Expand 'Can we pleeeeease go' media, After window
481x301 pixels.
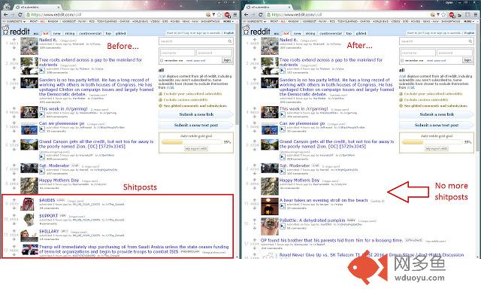pyautogui.click(x=283, y=129)
